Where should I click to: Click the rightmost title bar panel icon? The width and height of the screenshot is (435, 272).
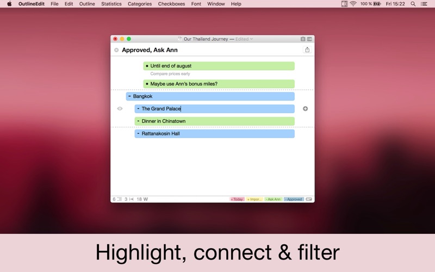click(309, 39)
